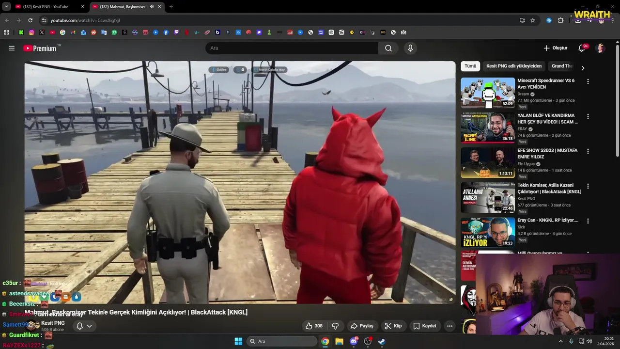Like the video with thumbs up
Image resolution: width=620 pixels, height=349 pixels.
pos(314,326)
